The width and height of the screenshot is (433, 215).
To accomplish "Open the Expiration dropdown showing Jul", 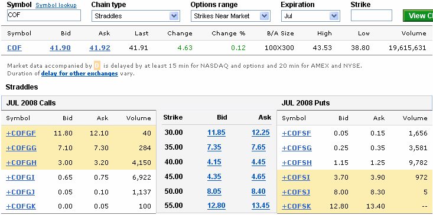I will [x=310, y=16].
